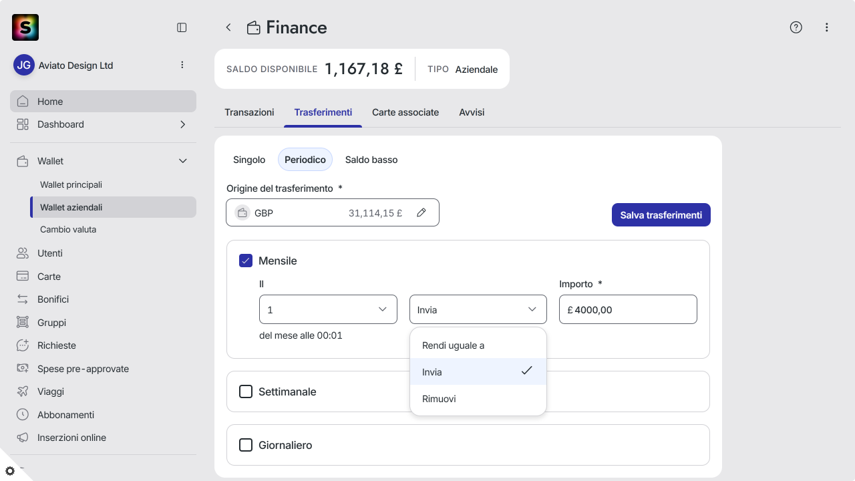The width and height of the screenshot is (855, 481).
Task: Click the GBP origin transfer field
Action: 333,213
